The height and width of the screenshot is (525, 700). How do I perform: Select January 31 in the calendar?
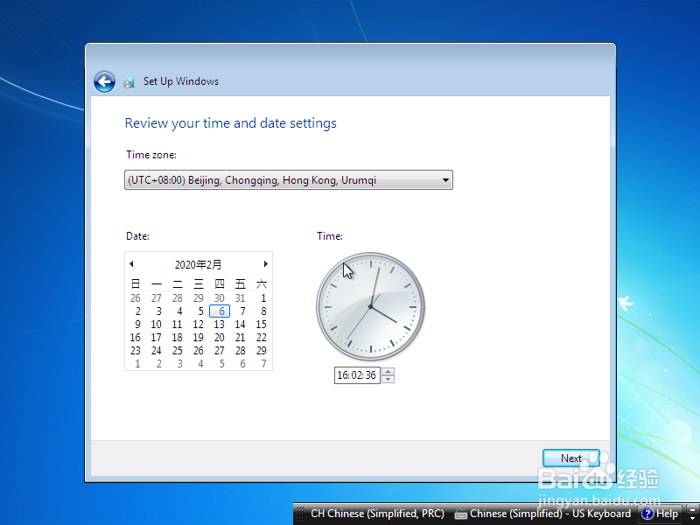click(x=240, y=298)
